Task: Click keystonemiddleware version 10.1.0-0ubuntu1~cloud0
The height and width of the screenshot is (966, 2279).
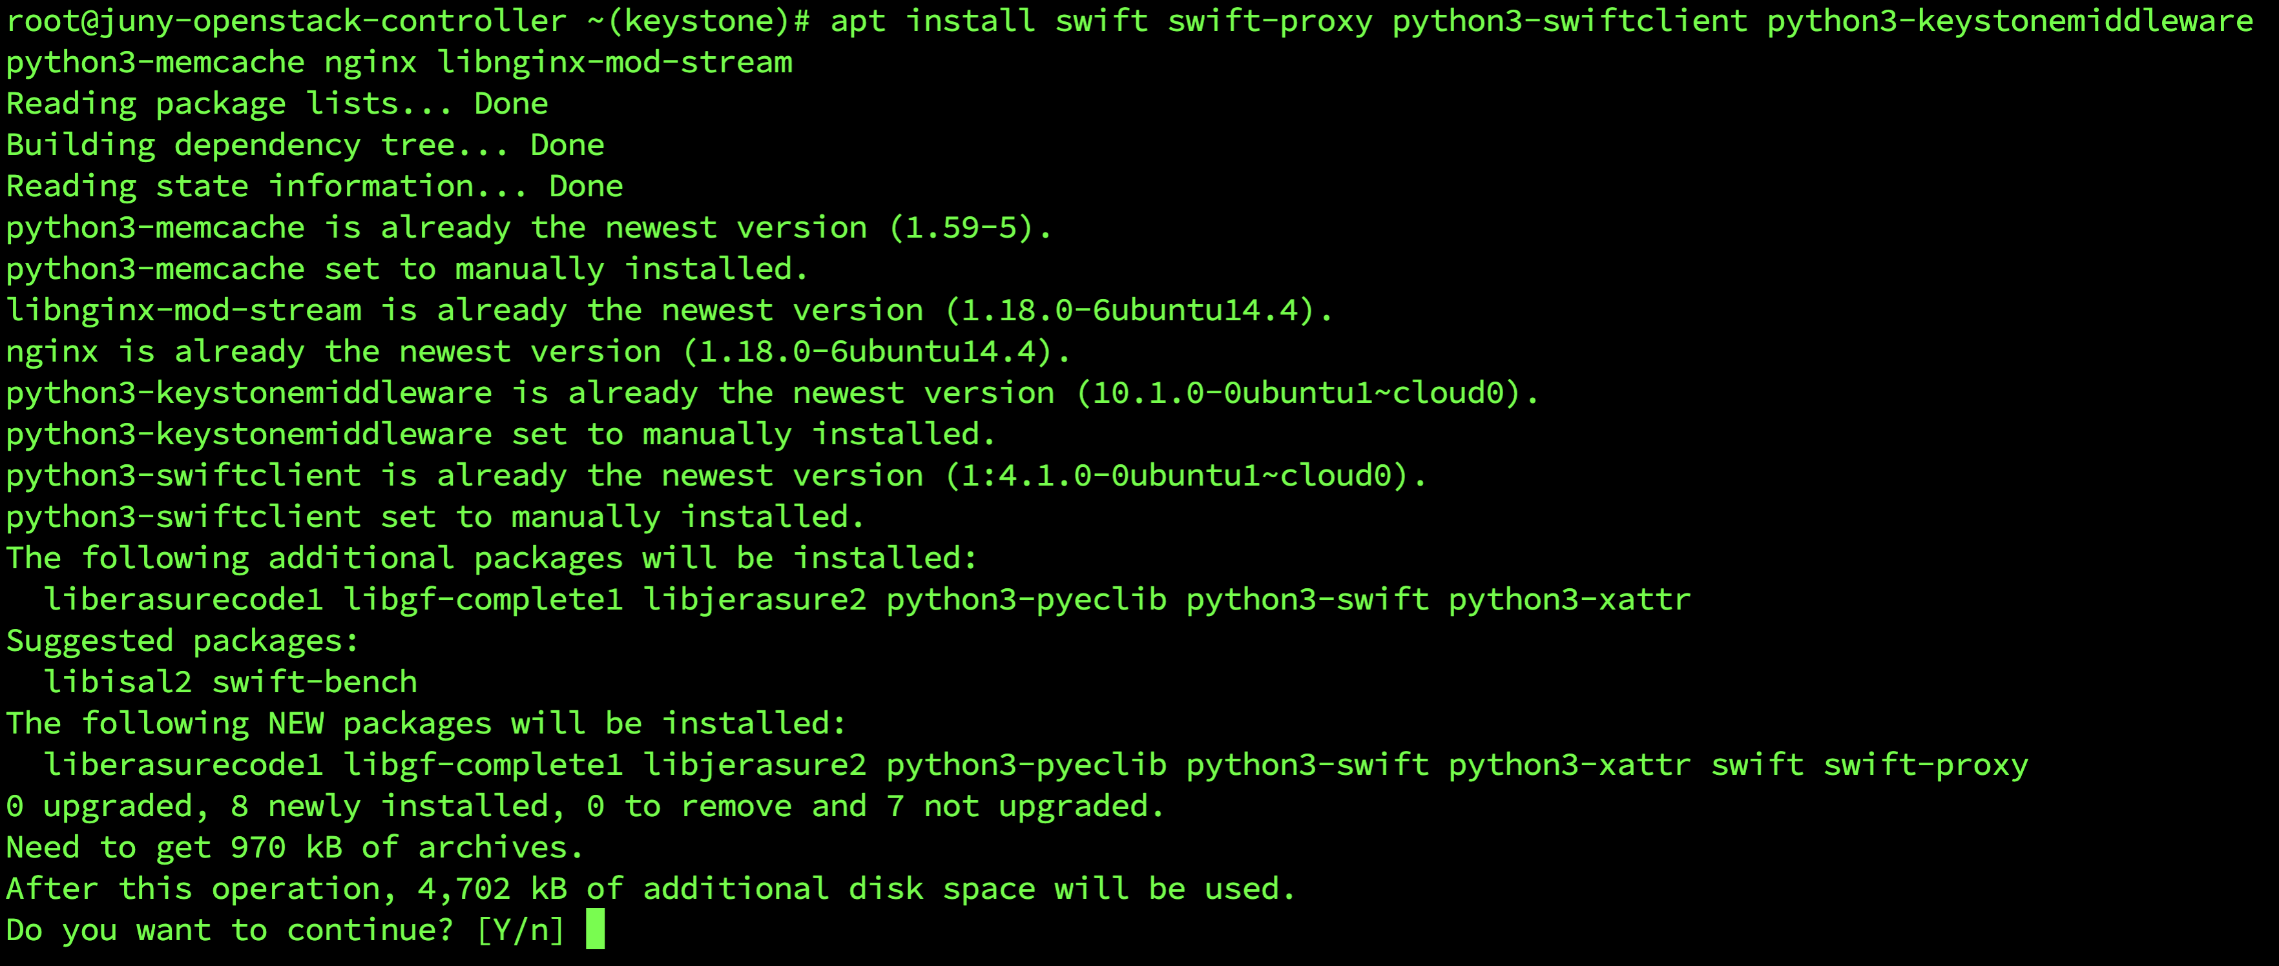Action: 1298,393
